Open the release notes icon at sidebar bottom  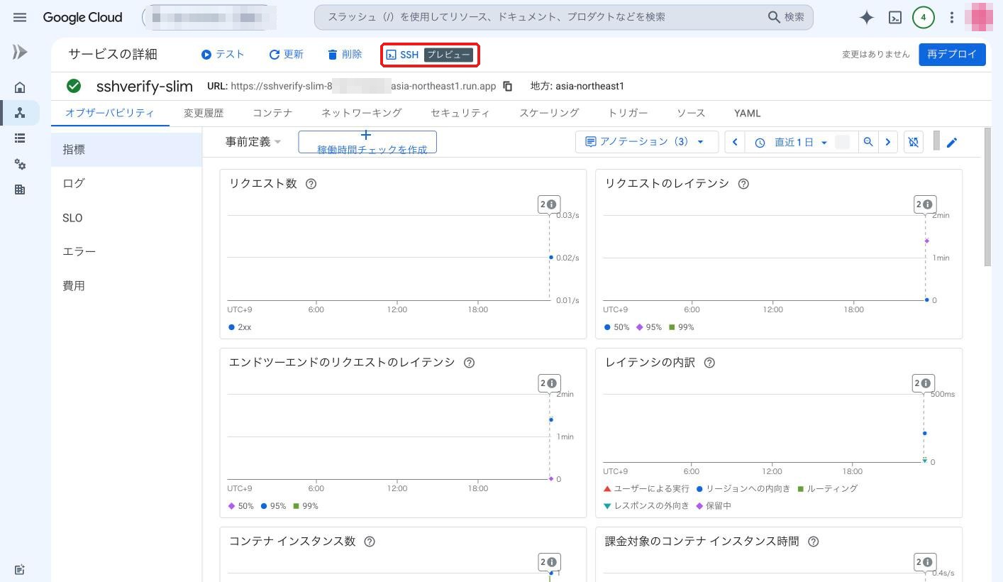pyautogui.click(x=20, y=569)
